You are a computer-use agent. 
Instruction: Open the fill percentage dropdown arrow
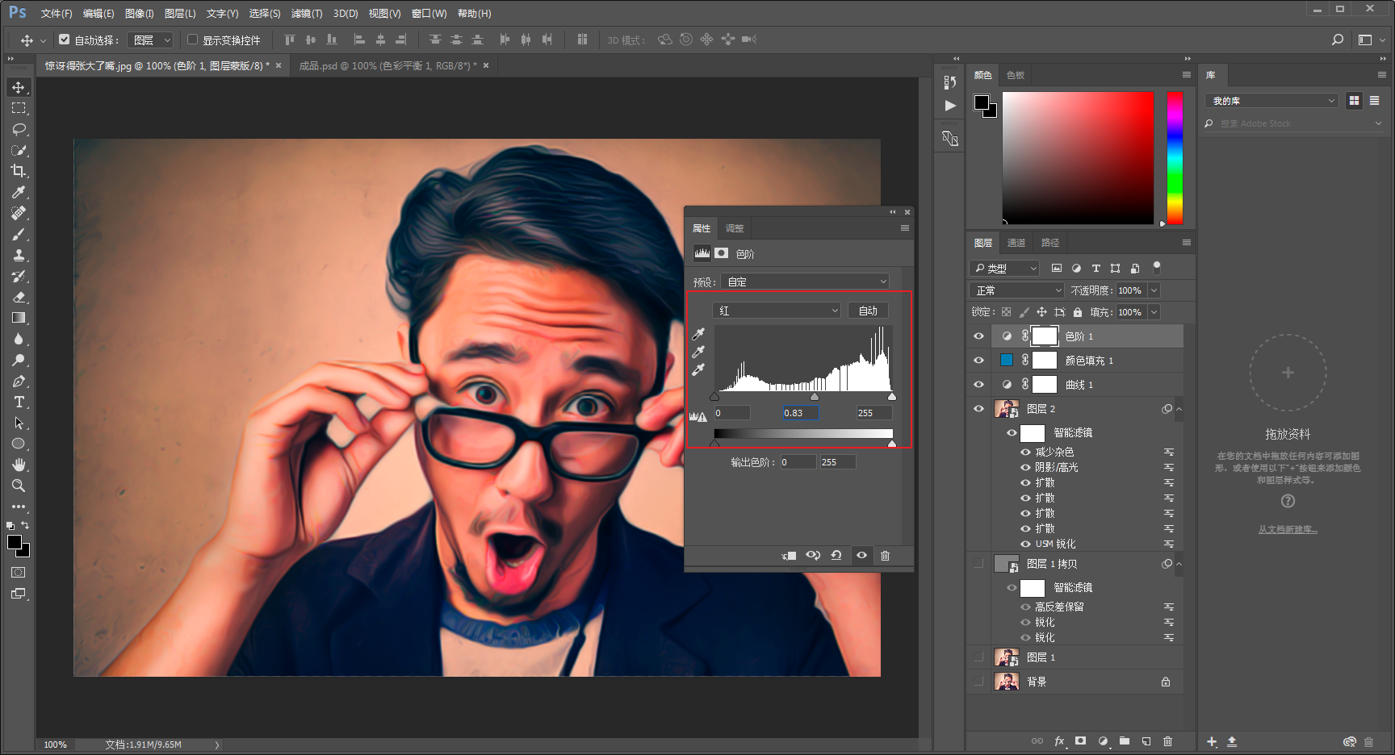point(1154,312)
